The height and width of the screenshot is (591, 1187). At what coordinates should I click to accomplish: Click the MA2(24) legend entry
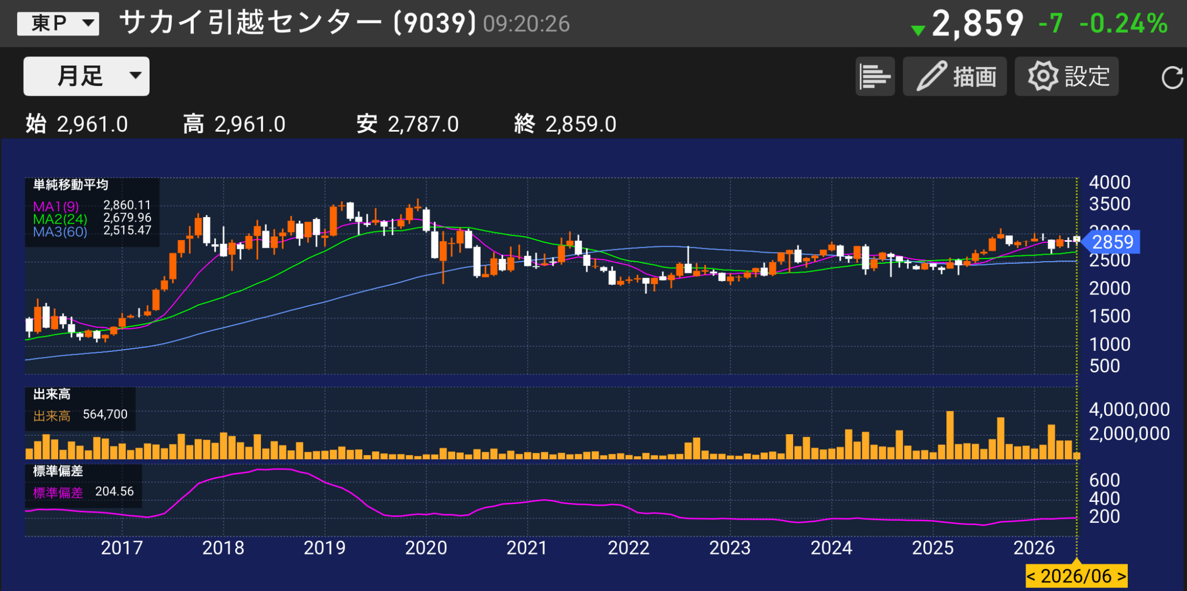tap(60, 219)
